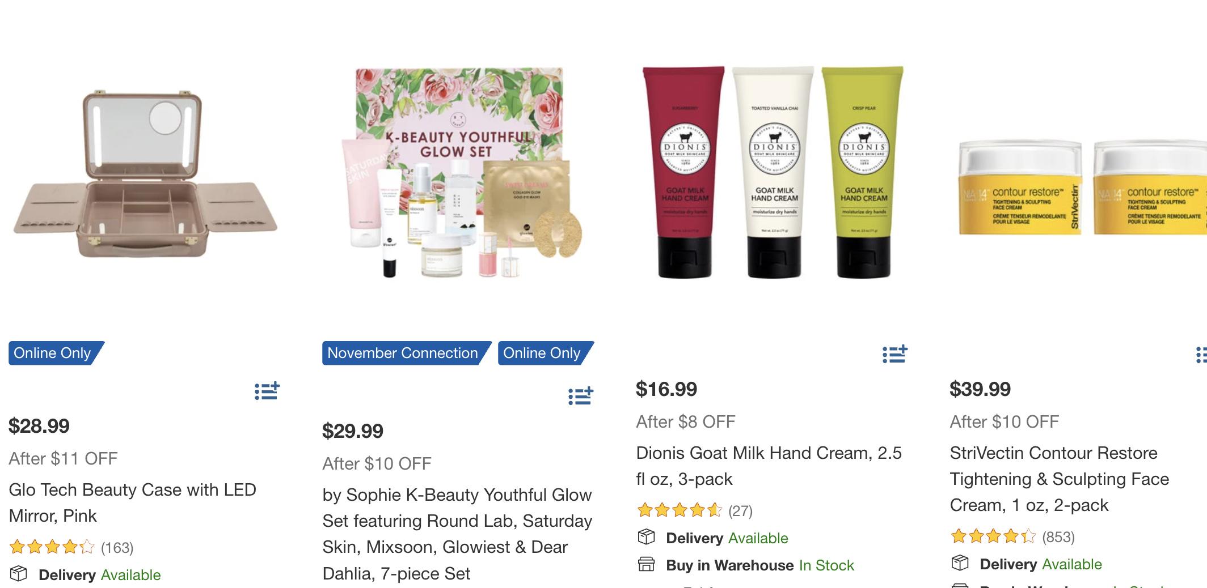This screenshot has width=1207, height=588.
Task: Open K-Beauty Youthful Glow Set image
Action: (459, 173)
